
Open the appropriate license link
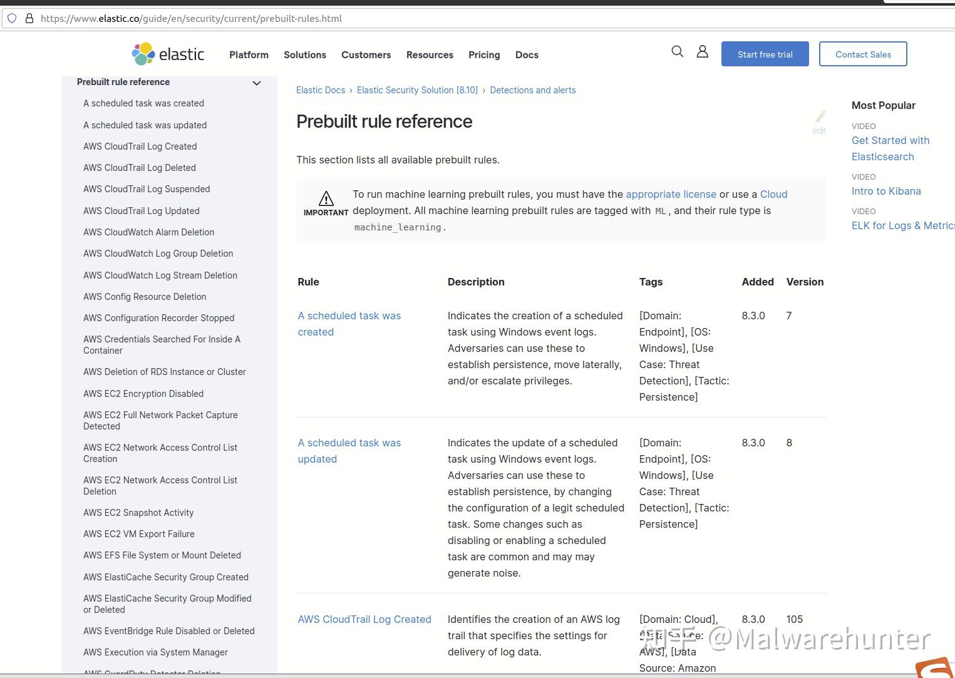tap(671, 194)
